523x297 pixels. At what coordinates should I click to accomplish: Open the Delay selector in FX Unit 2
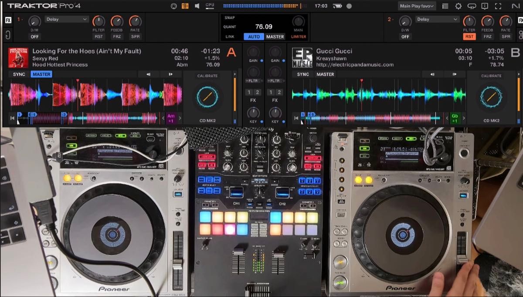(x=437, y=19)
